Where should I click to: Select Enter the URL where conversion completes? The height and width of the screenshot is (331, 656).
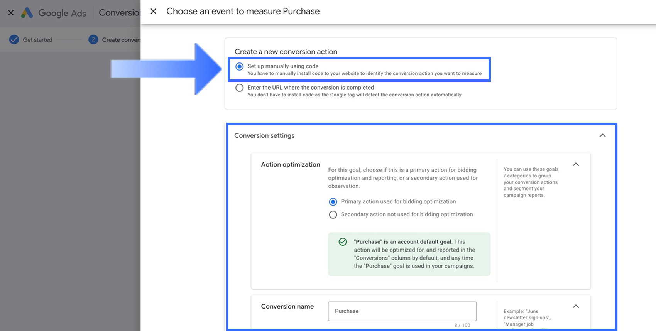(x=240, y=88)
